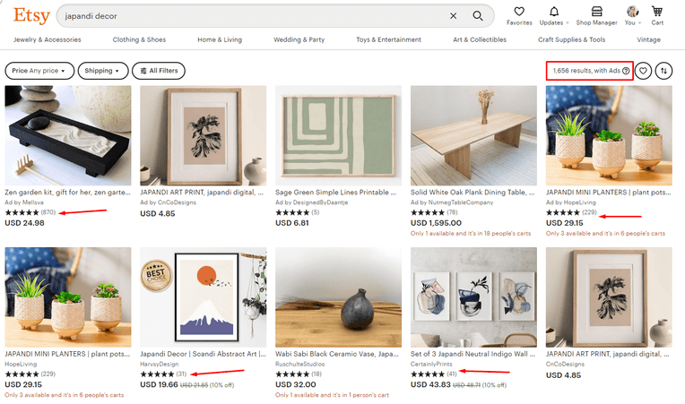This screenshot has width=685, height=404.
Task: Click the Etsy logo
Action: tap(31, 16)
